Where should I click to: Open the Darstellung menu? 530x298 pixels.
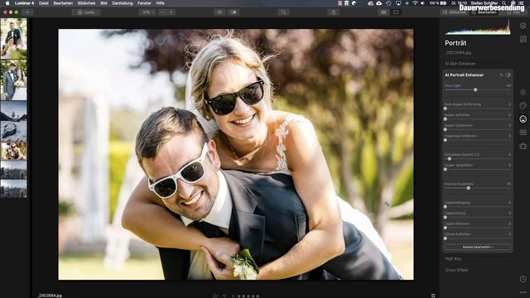click(x=123, y=3)
